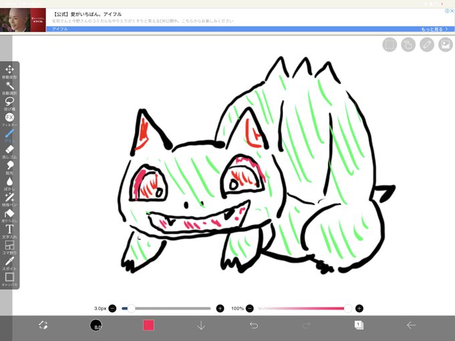Viewport: 455px width, 341px height.
Task: Click the 100% opacity value
Action: point(238,308)
